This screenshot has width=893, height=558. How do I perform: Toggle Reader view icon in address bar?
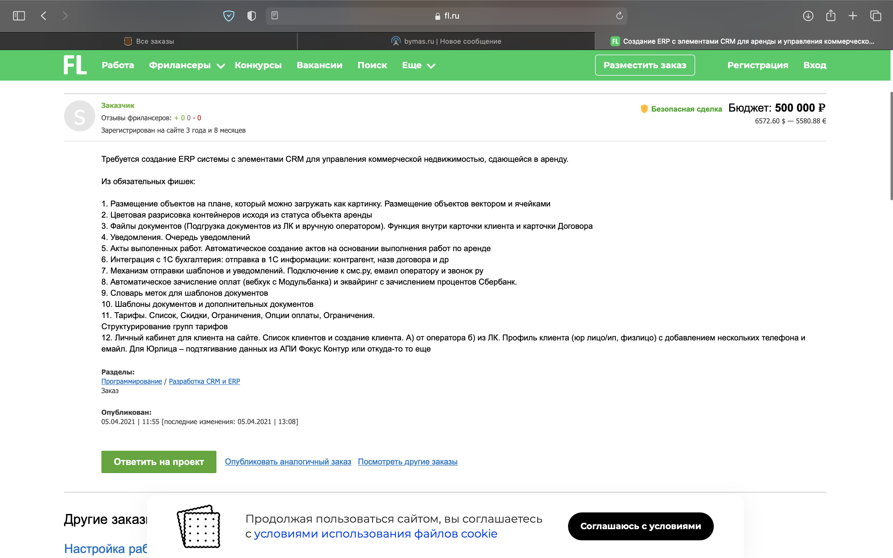pos(274,15)
